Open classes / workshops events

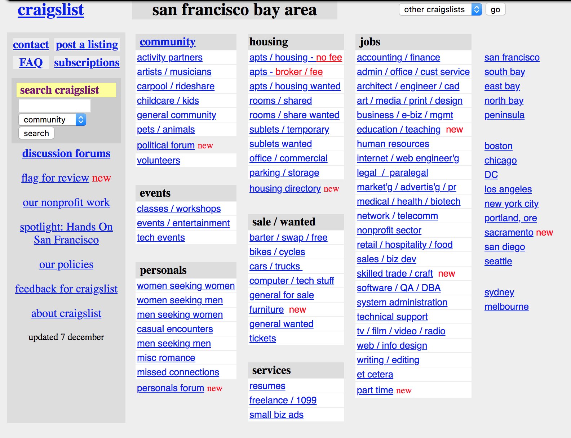pyautogui.click(x=179, y=209)
